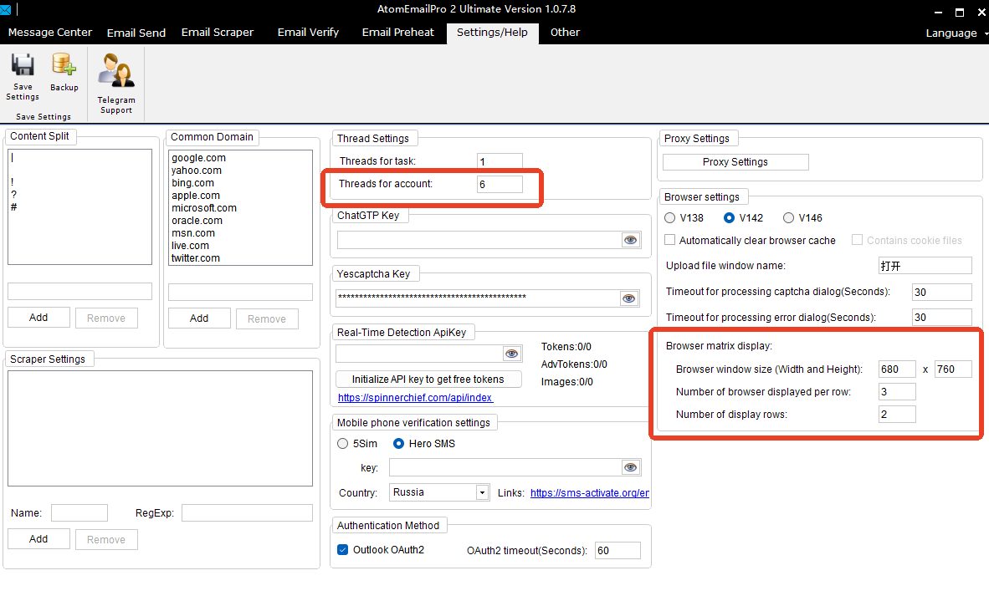Click the browsers displayed per row field
Image resolution: width=989 pixels, height=596 pixels.
(897, 392)
